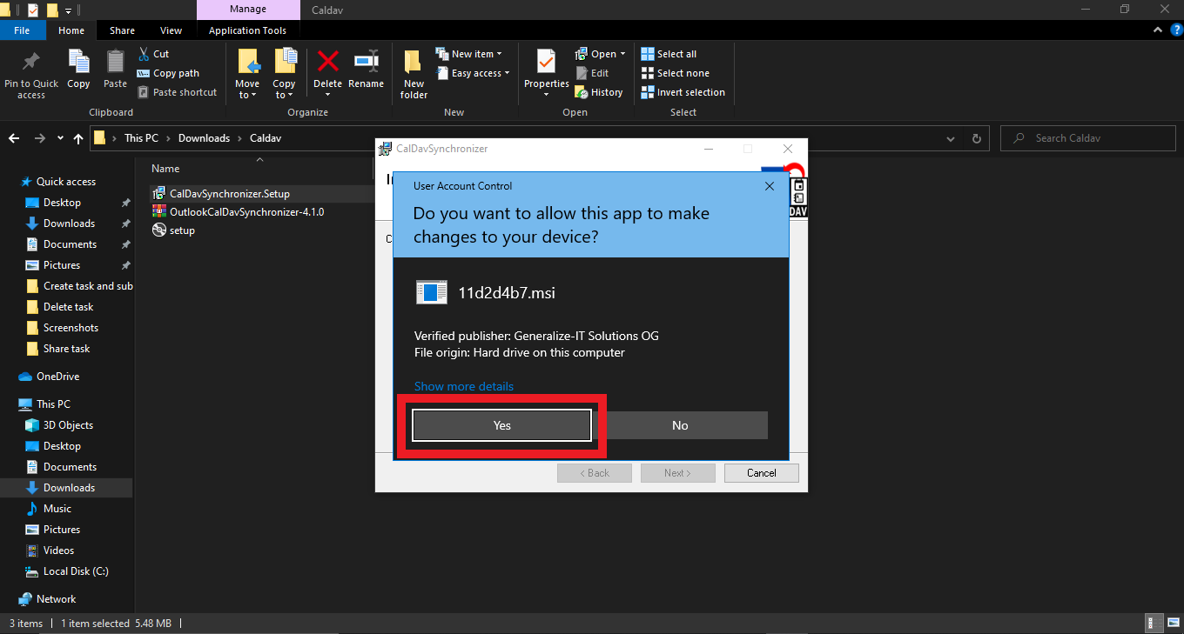This screenshot has width=1184, height=634.
Task: Expand the Move to dropdown
Action: point(247,95)
